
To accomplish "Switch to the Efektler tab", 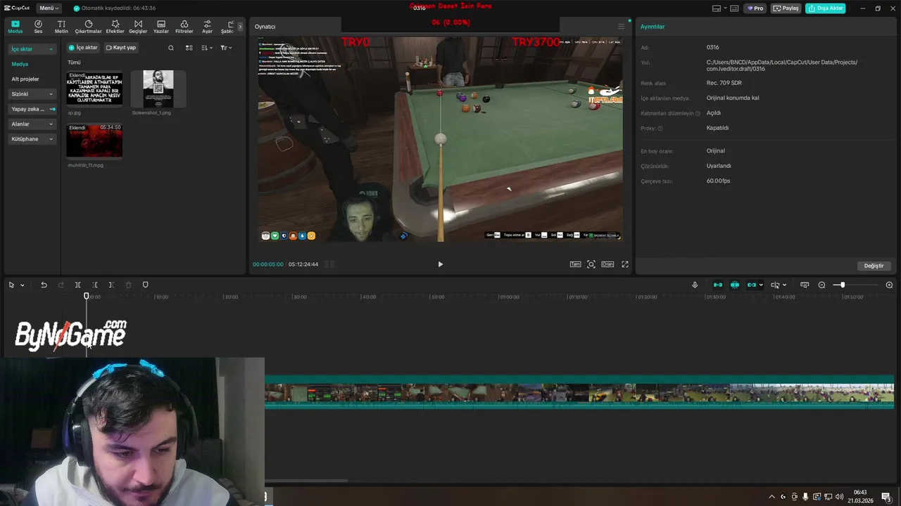I will point(115,27).
